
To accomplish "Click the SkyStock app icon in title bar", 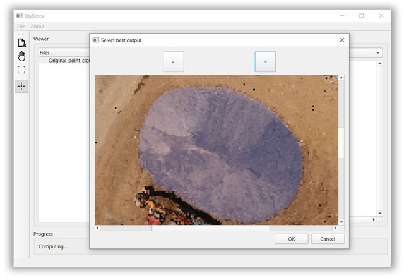I will click(19, 16).
